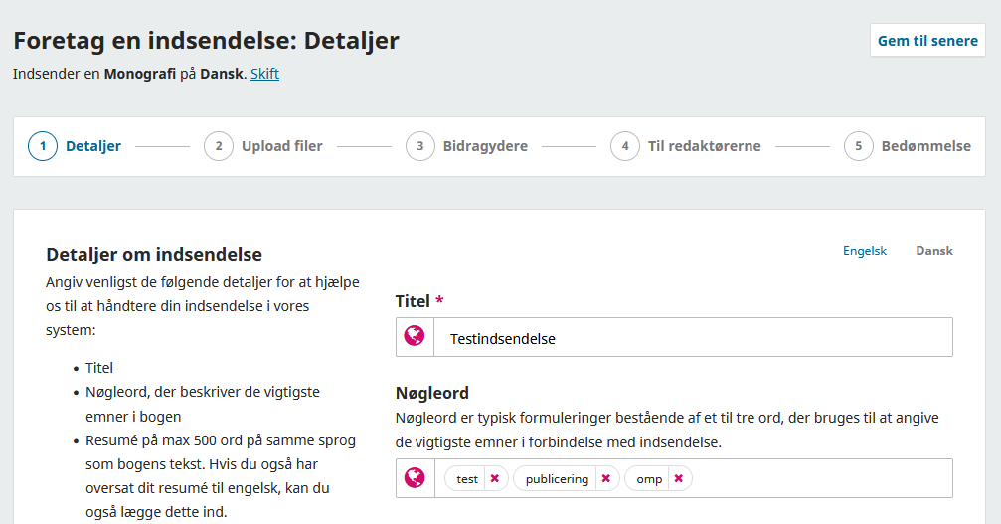
Task: Open the Bedømmelse step
Action: pyautogui.click(x=925, y=146)
